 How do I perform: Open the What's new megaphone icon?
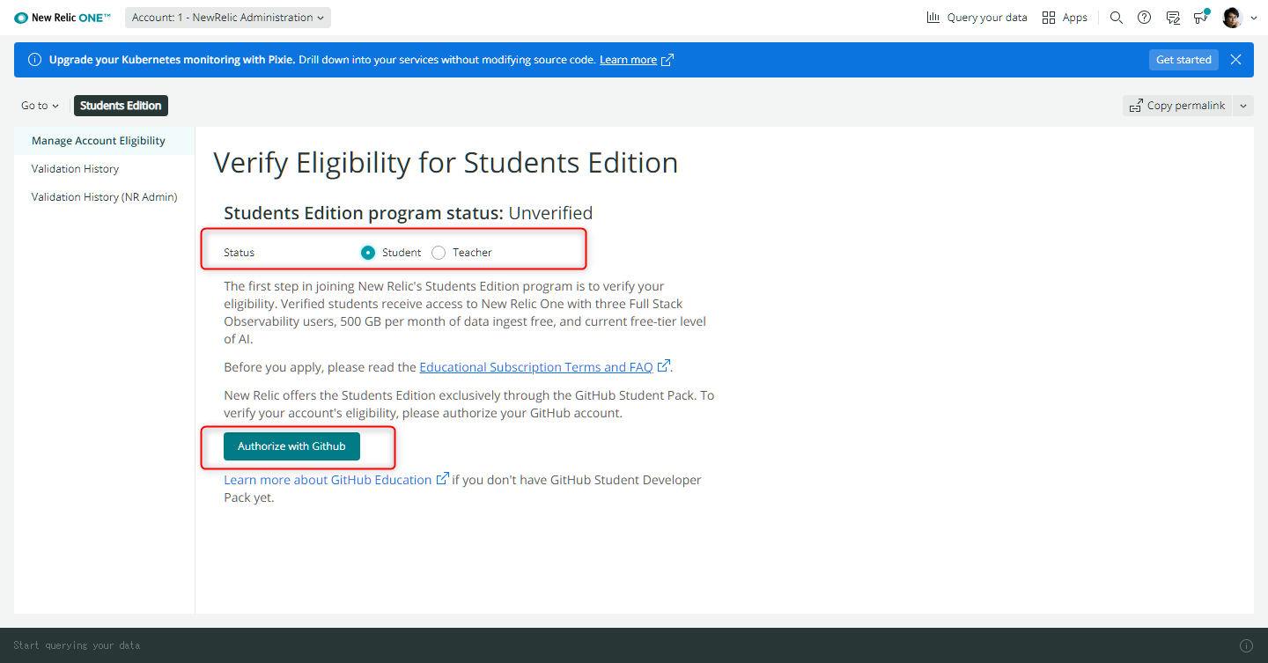(x=1201, y=18)
